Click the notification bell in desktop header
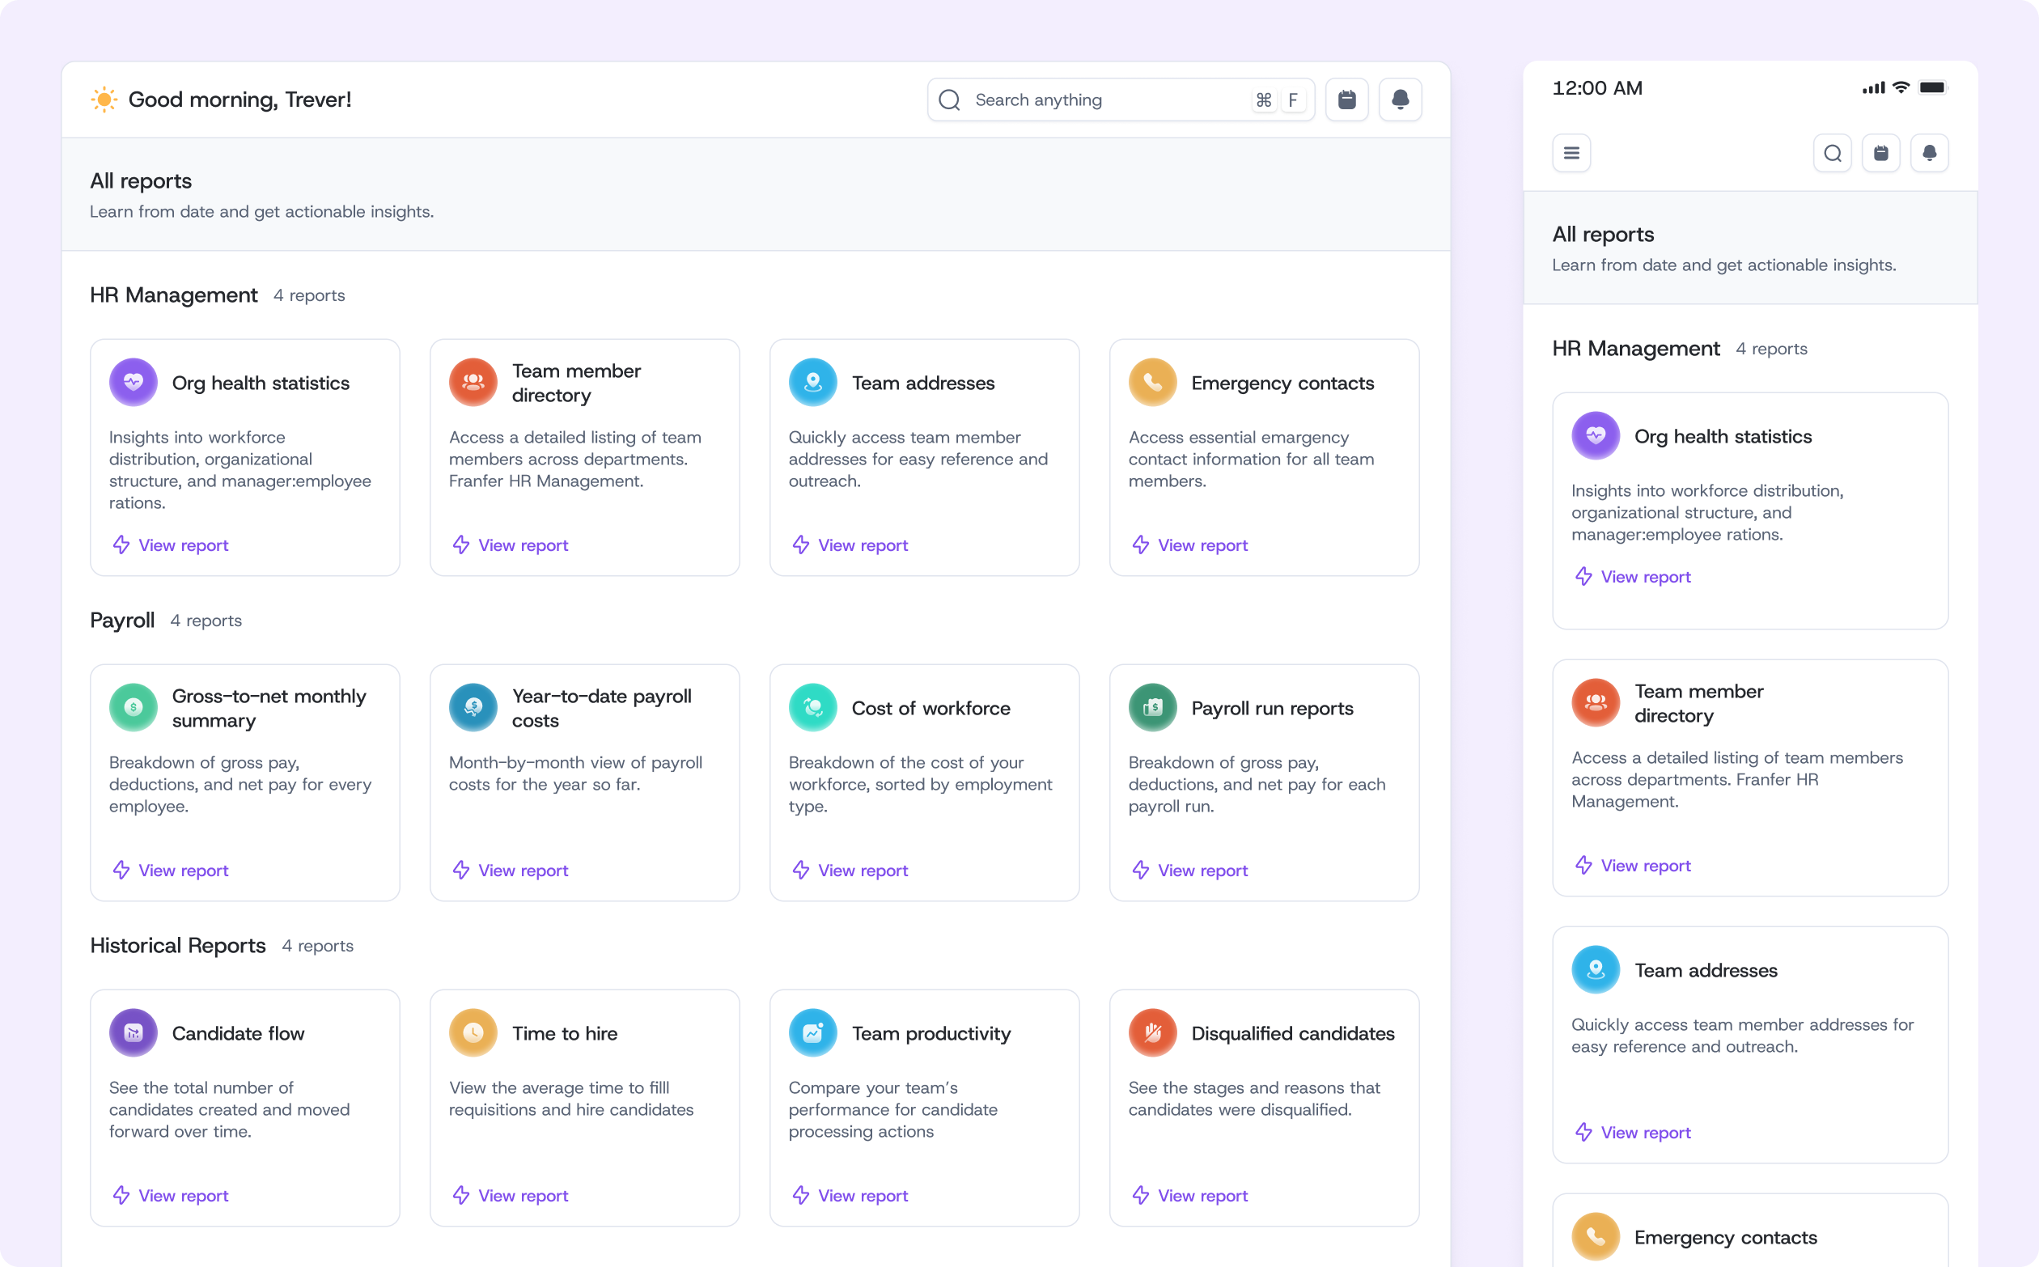Image resolution: width=2039 pixels, height=1267 pixels. (x=1400, y=100)
